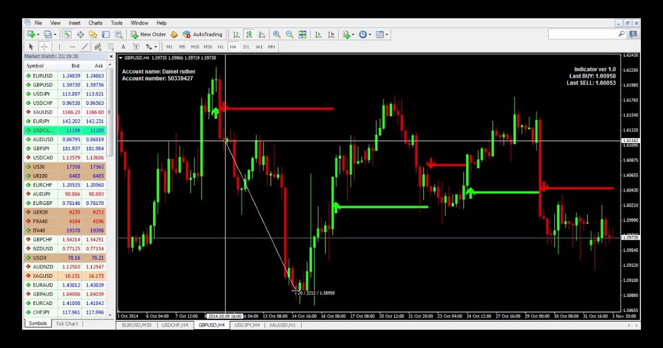Select the crosshair tool

(44, 47)
